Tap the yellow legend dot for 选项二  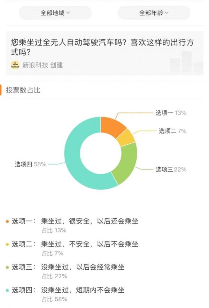point(7,244)
